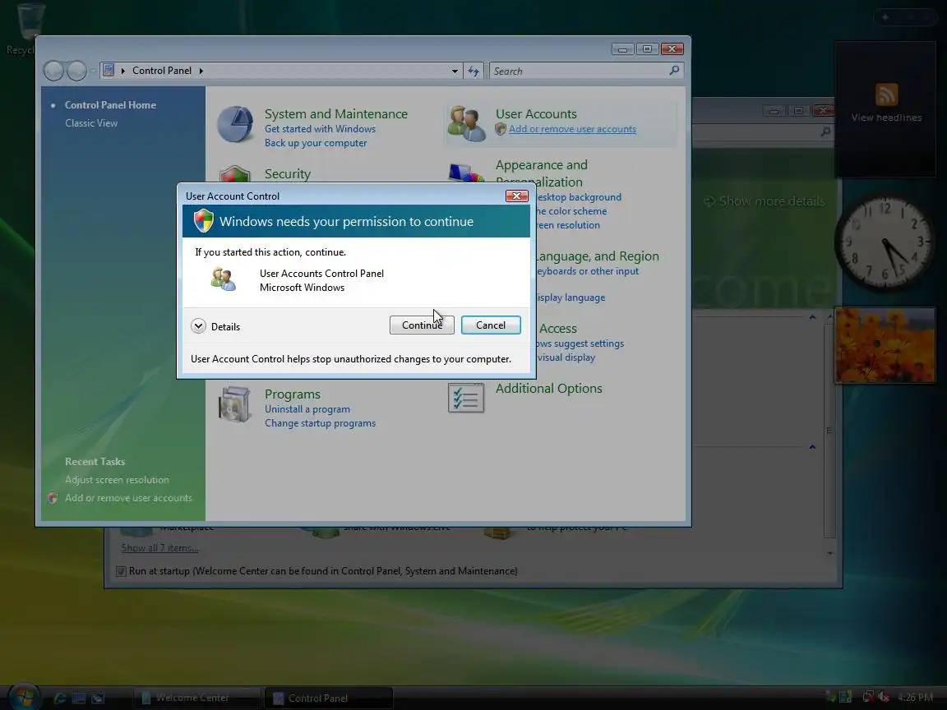Open the Security category heading
This screenshot has height=710, width=947.
[288, 174]
